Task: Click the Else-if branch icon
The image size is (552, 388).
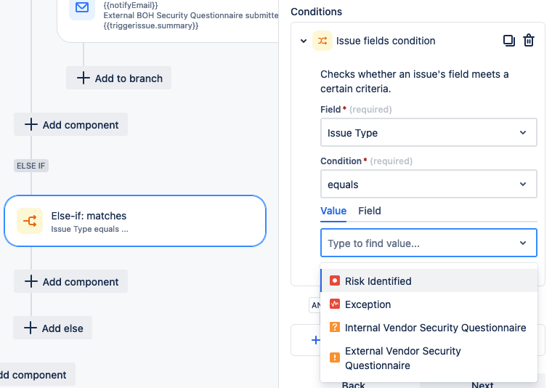Action: 31,222
